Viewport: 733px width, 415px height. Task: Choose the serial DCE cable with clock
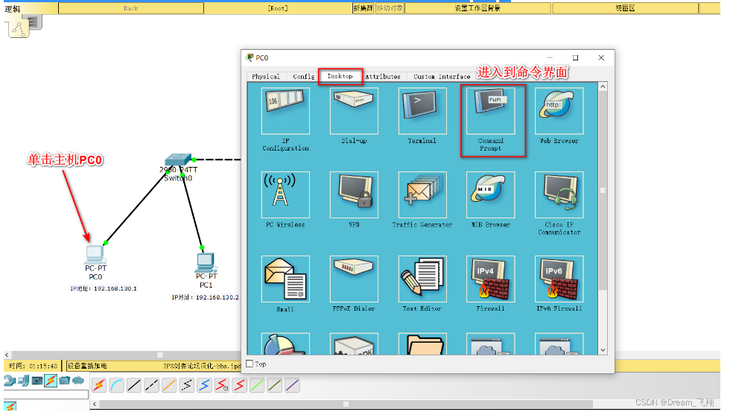tap(222, 385)
